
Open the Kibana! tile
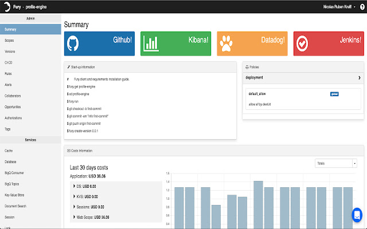(176, 44)
